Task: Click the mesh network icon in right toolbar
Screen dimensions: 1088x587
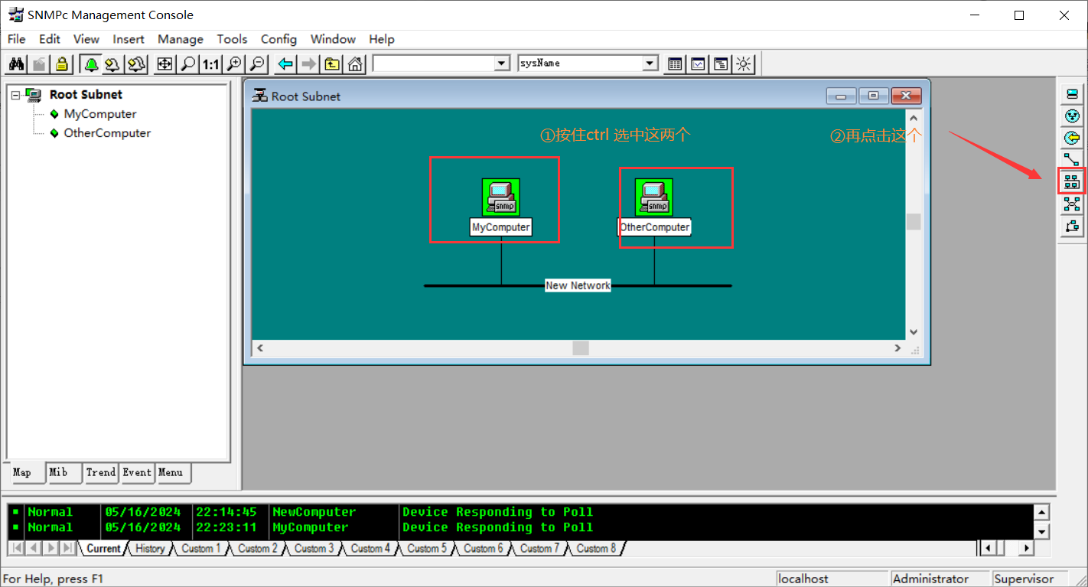Action: (x=1072, y=204)
